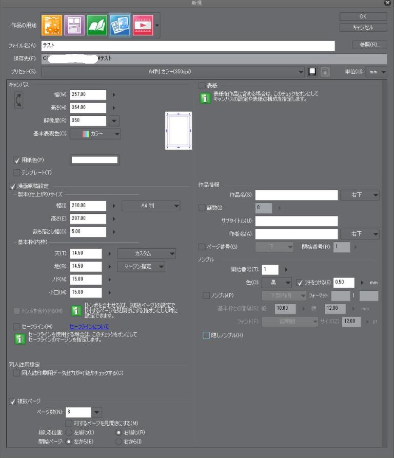Open the マージン指定 dropdown
Screen dimensions: 394x458
tap(141, 266)
